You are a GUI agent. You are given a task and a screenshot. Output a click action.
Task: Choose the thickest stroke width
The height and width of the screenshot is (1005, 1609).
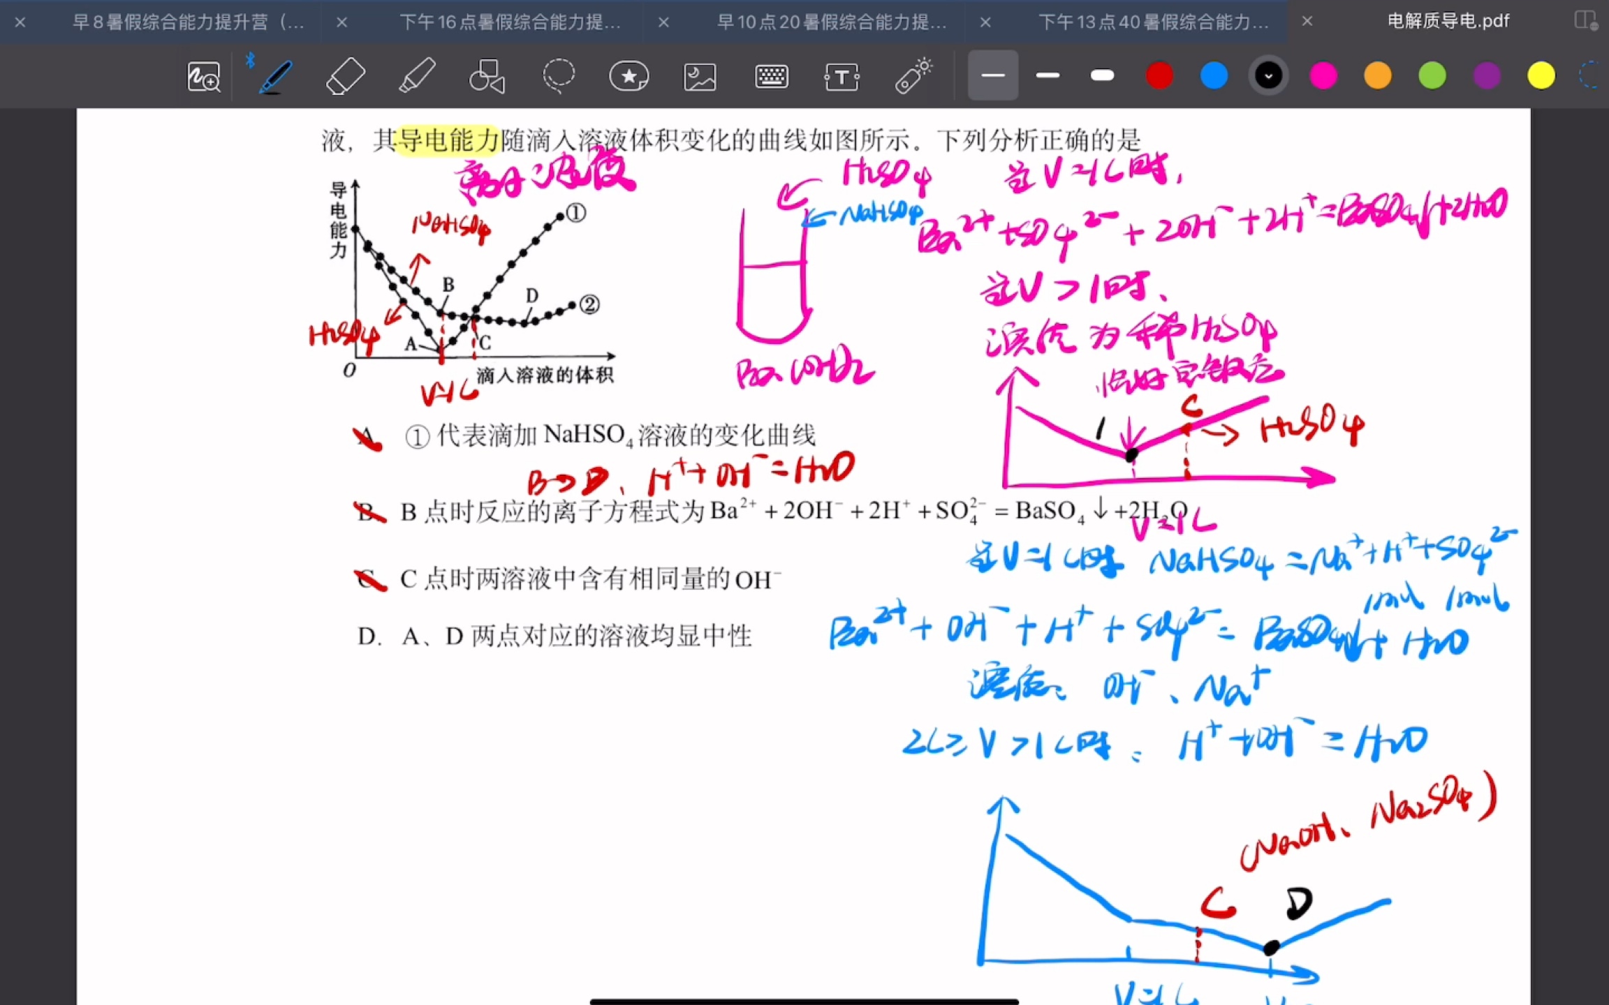click(x=1102, y=75)
